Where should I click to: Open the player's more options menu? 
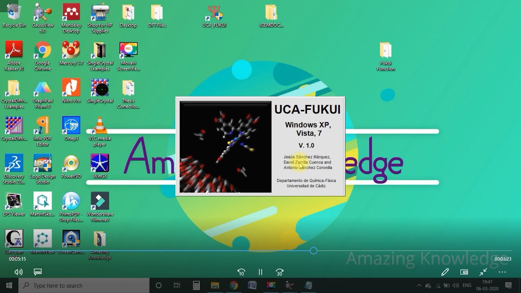[x=502, y=272]
